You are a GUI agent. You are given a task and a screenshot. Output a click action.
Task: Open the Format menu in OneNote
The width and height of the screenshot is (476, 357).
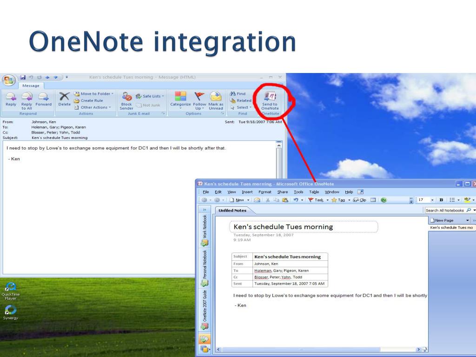click(264, 192)
